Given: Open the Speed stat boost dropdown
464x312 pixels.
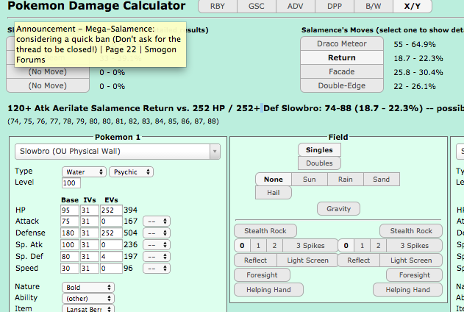Looking at the screenshot, I should click(x=157, y=268).
